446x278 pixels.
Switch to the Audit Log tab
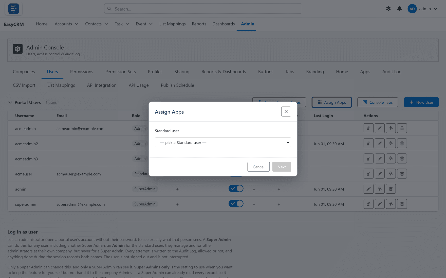coord(392,72)
